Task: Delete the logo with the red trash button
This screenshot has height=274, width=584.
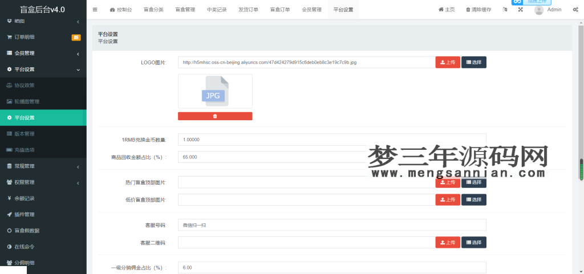Action: coord(215,116)
